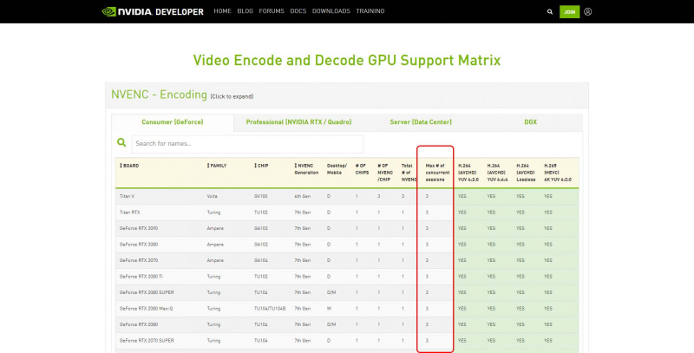Open FORUMS in top navigation
Screen dimensions: 694x353
pyautogui.click(x=272, y=11)
